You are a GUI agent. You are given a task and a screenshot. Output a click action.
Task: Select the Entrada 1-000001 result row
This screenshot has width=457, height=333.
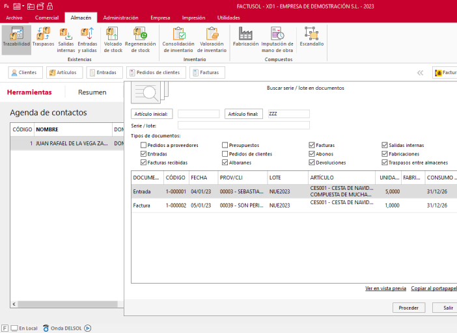(294, 191)
